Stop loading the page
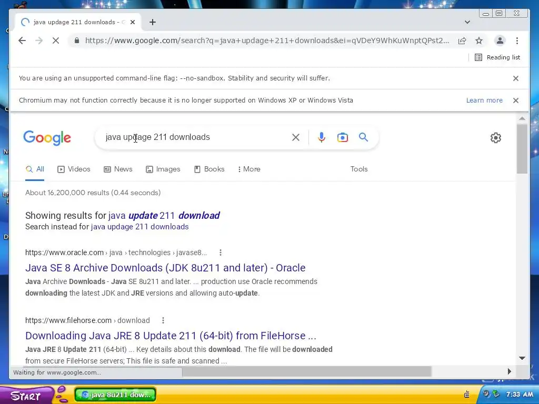The width and height of the screenshot is (539, 404). [x=56, y=41]
